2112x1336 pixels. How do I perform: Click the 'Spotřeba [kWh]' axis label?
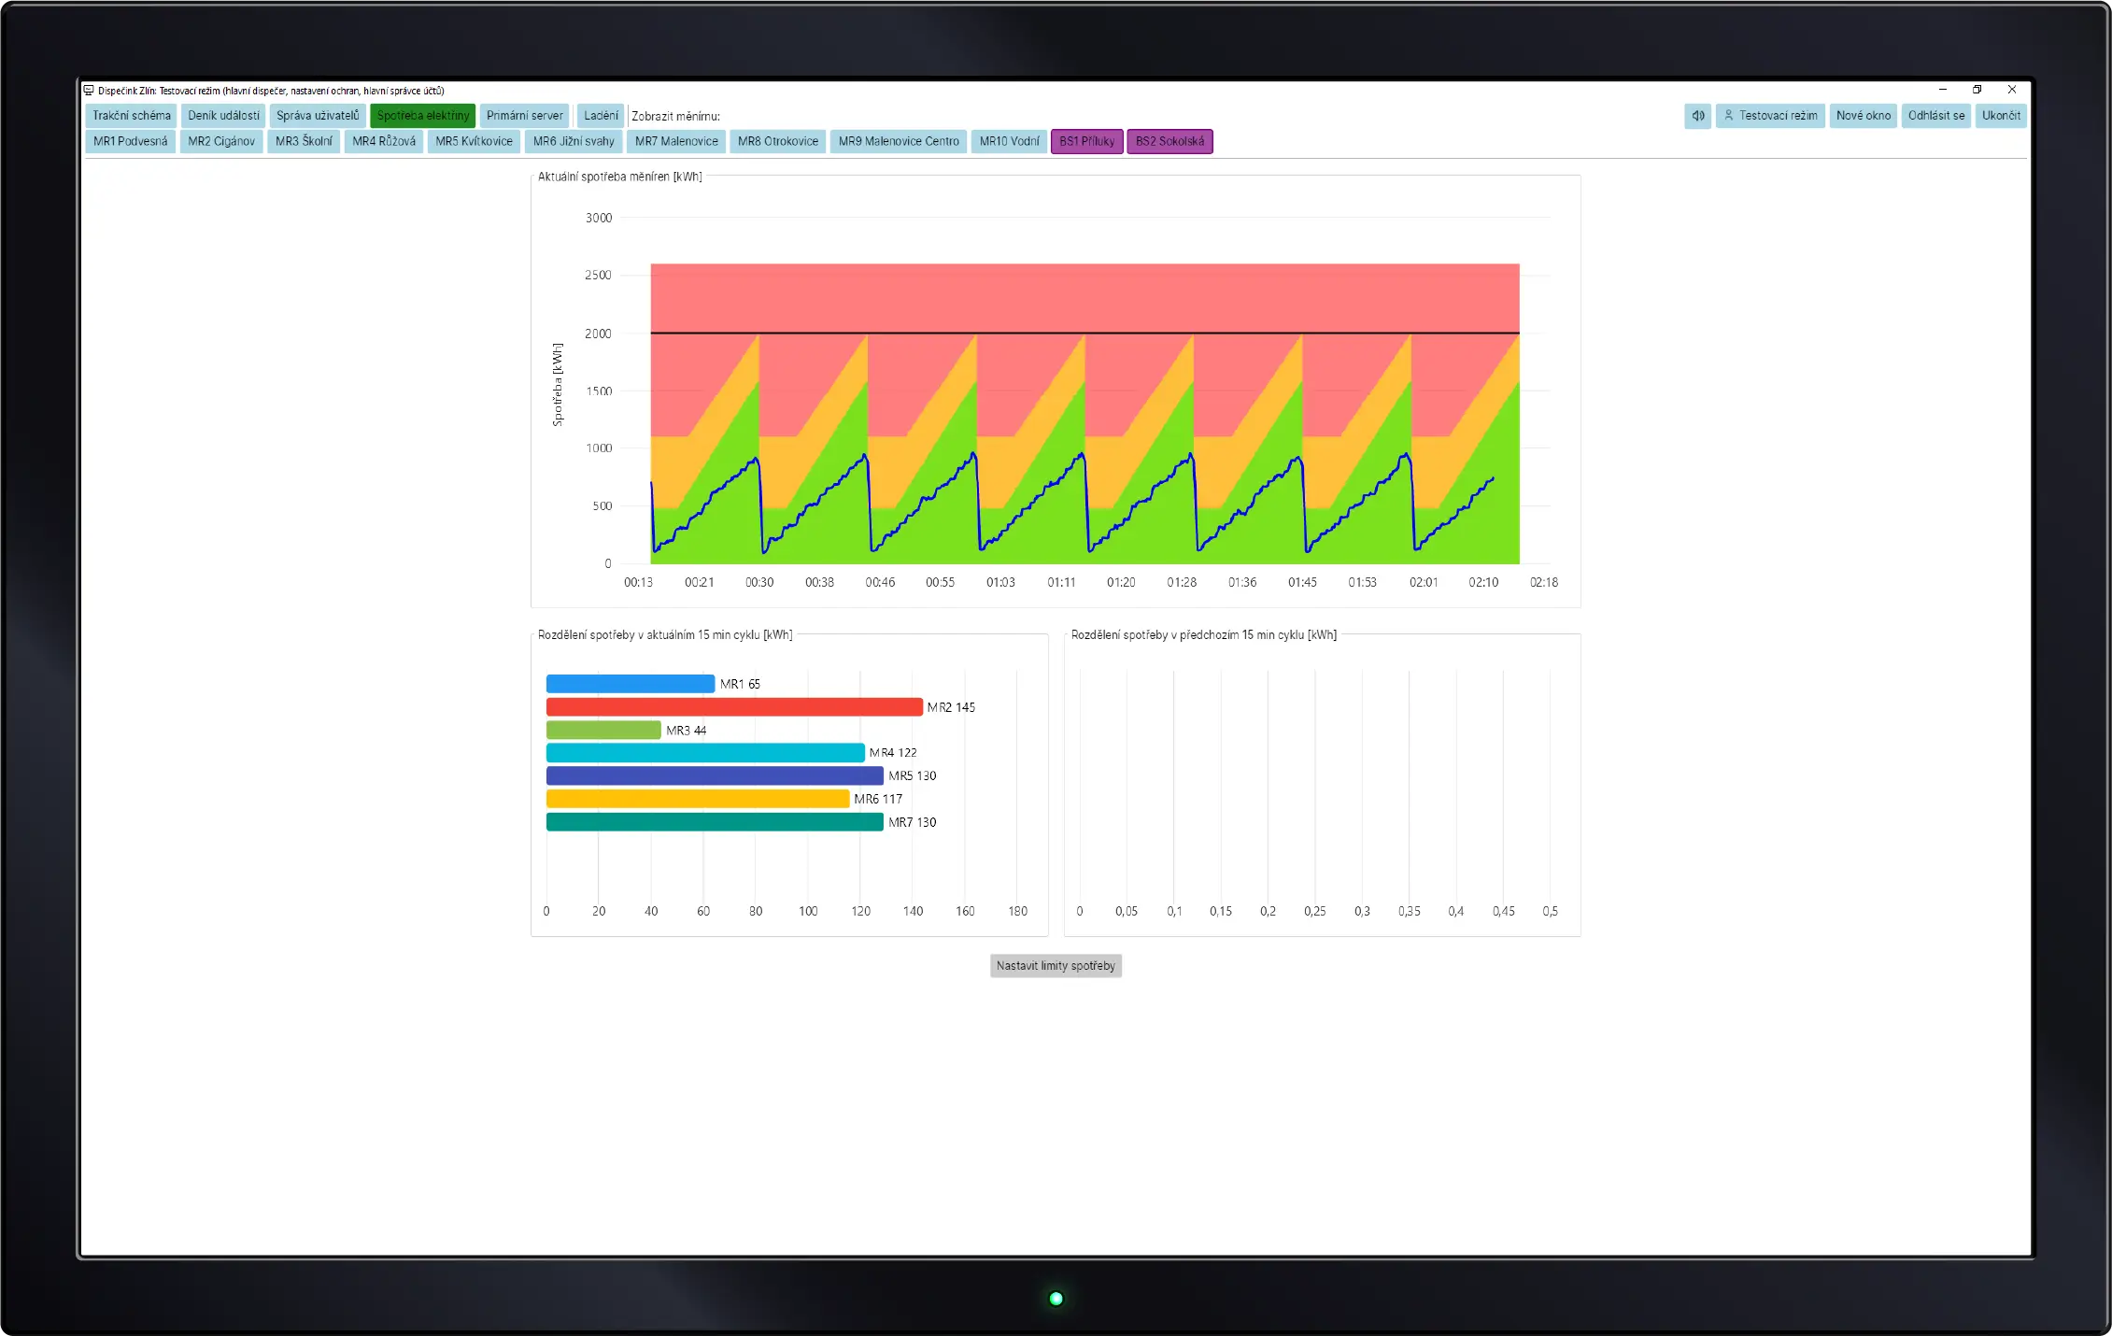click(x=558, y=385)
